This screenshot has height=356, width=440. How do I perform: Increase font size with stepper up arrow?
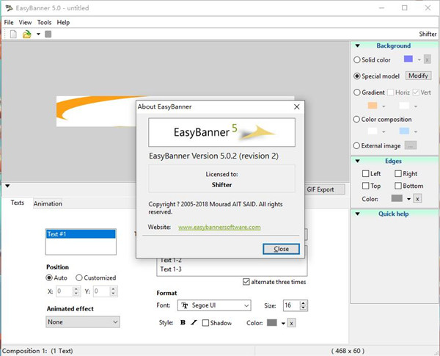(303, 303)
